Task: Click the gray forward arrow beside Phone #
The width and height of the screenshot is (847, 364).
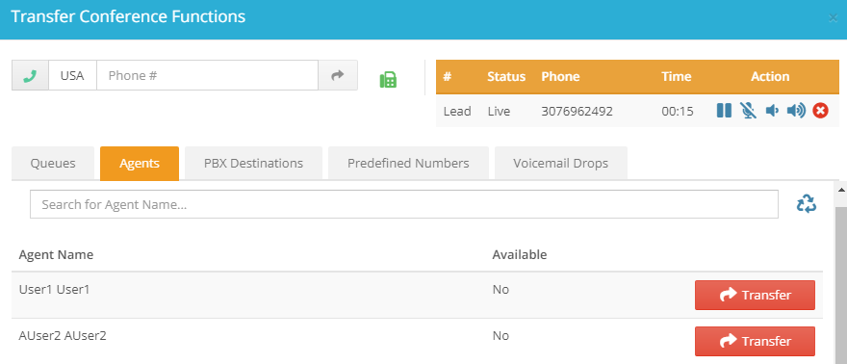Action: (x=338, y=76)
